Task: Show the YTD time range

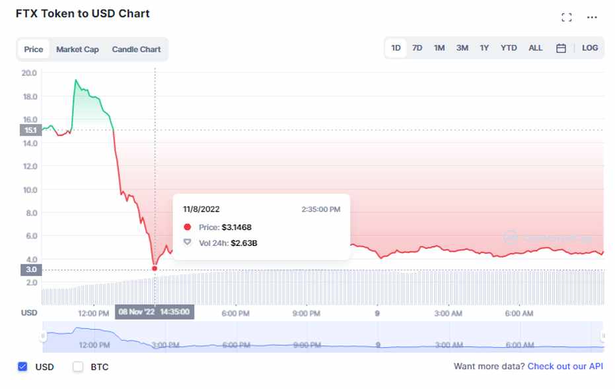Action: (x=509, y=48)
